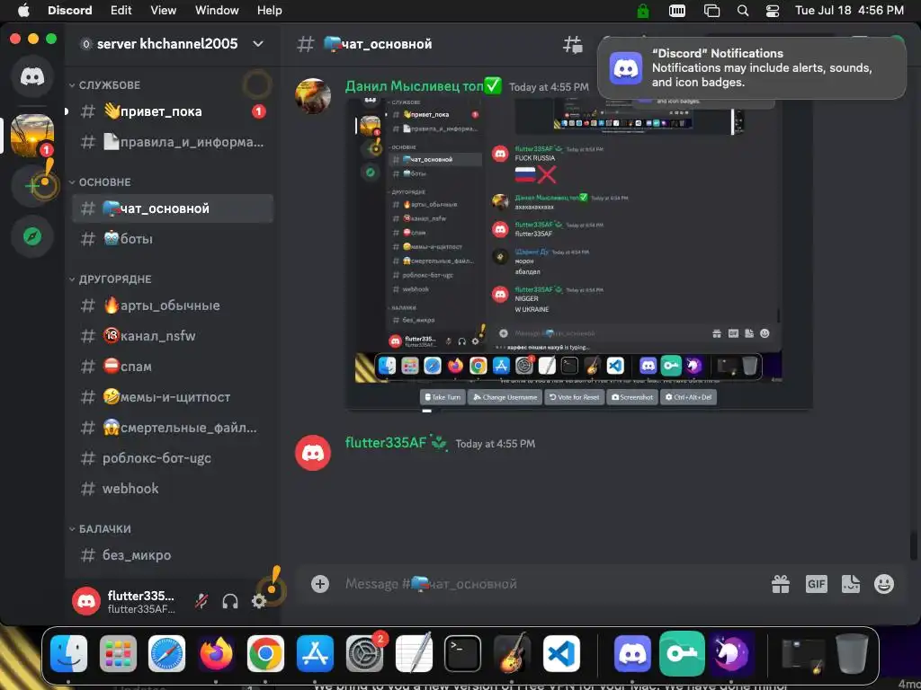Click the attachment plus button in message bar

click(320, 584)
